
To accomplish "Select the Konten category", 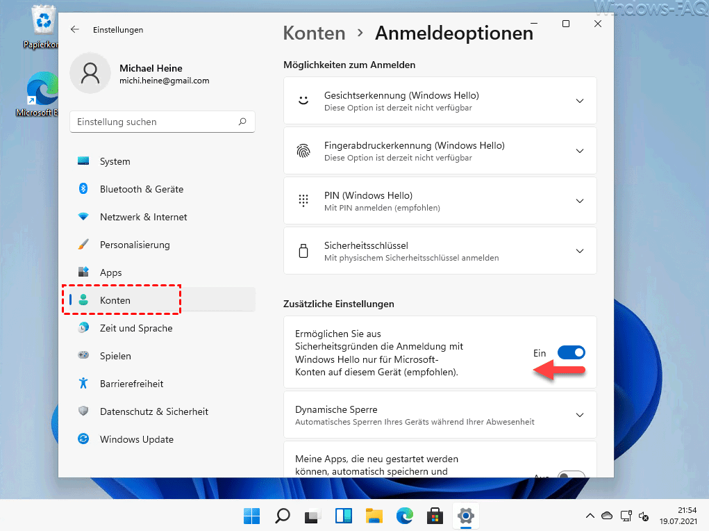I will tap(162, 300).
